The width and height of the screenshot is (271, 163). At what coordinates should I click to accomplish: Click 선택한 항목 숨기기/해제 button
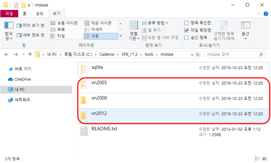pos(224,31)
